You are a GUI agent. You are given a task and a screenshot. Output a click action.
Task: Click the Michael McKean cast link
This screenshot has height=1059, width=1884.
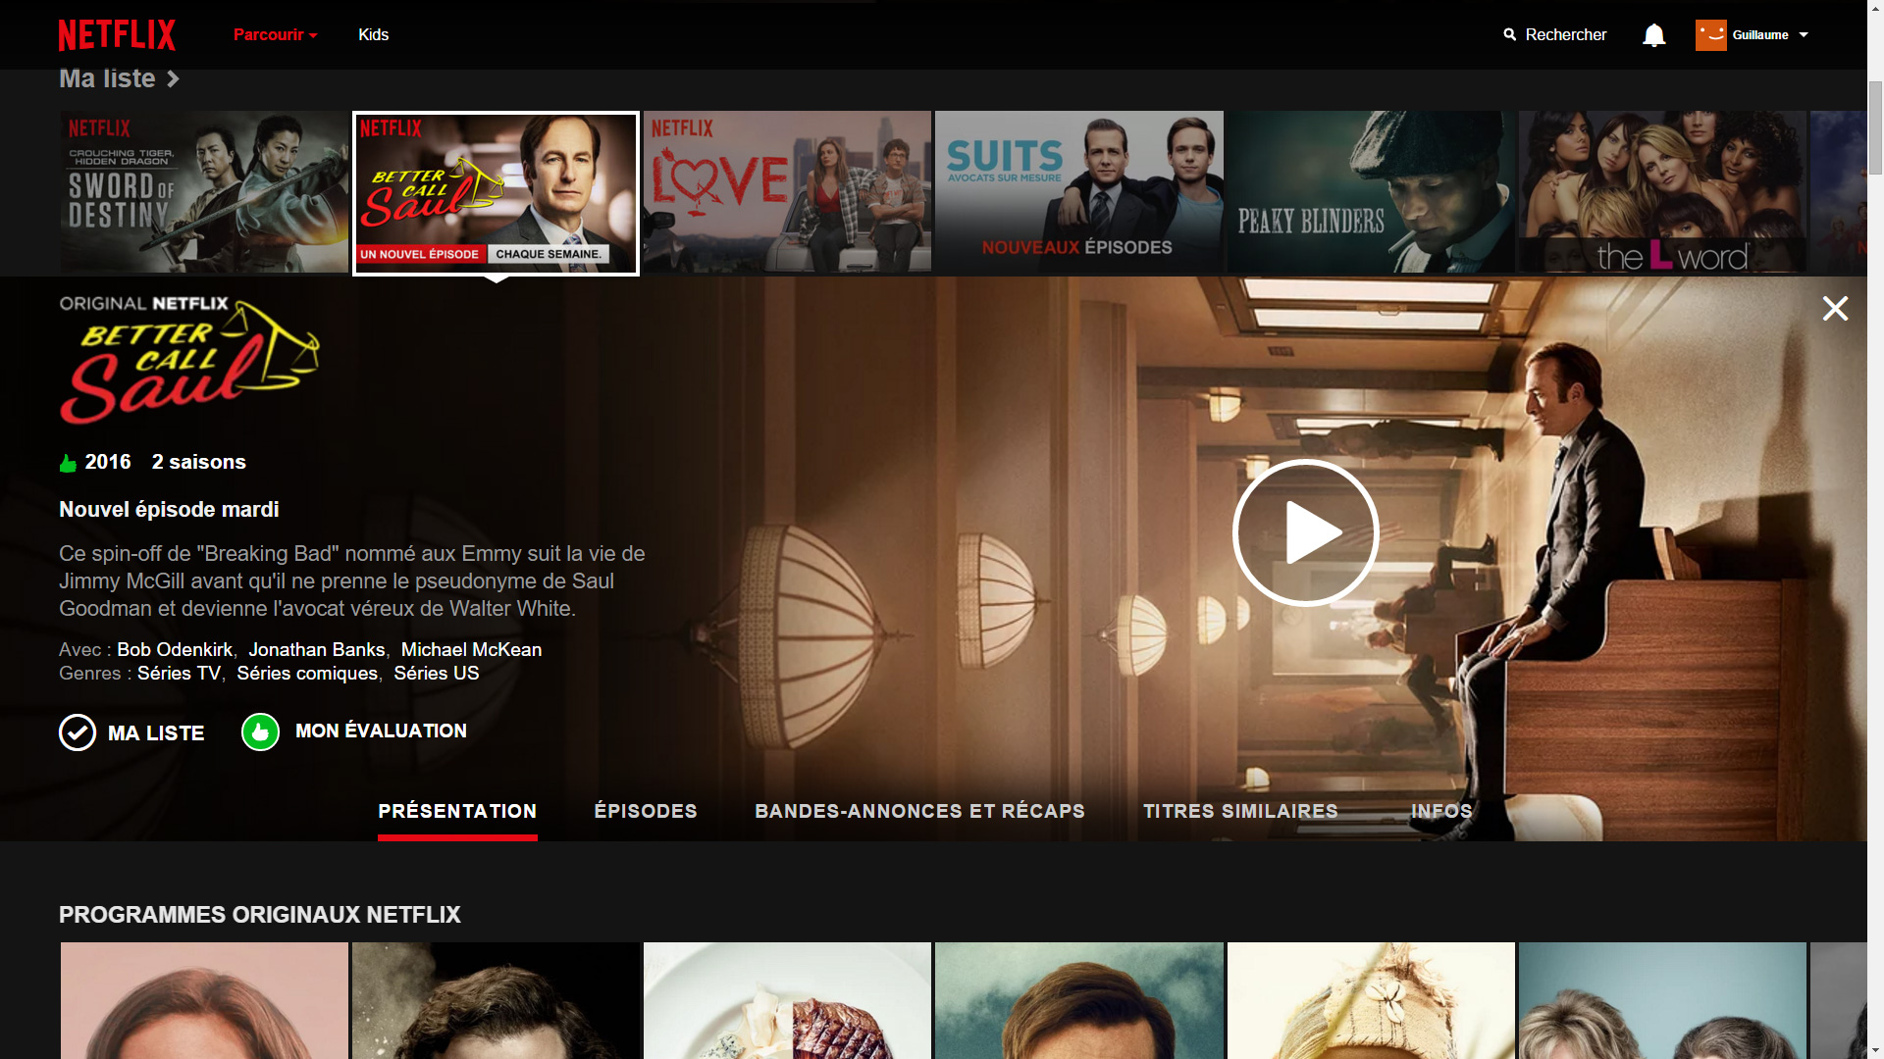[471, 650]
